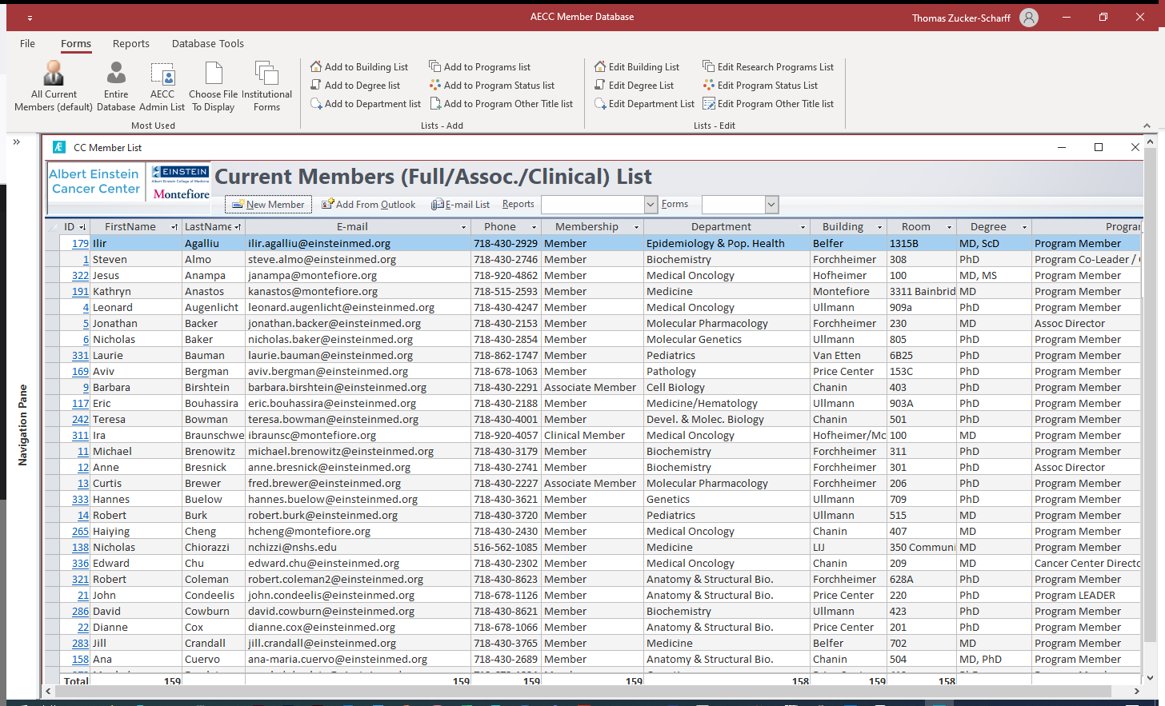This screenshot has height=706, width=1165.
Task: Open LastName column filter dropdown
Action: (238, 227)
